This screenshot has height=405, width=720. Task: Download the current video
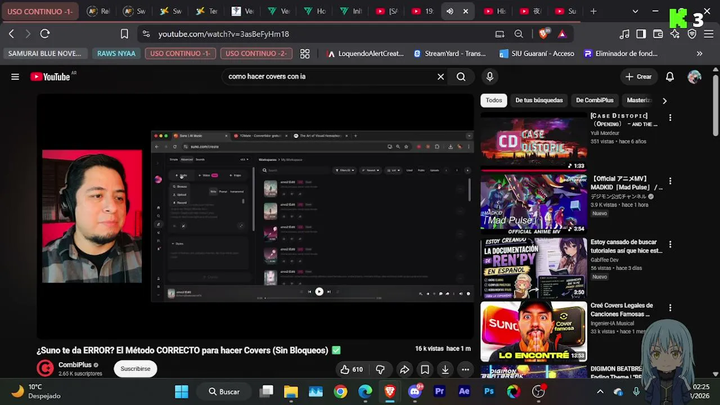coord(445,370)
